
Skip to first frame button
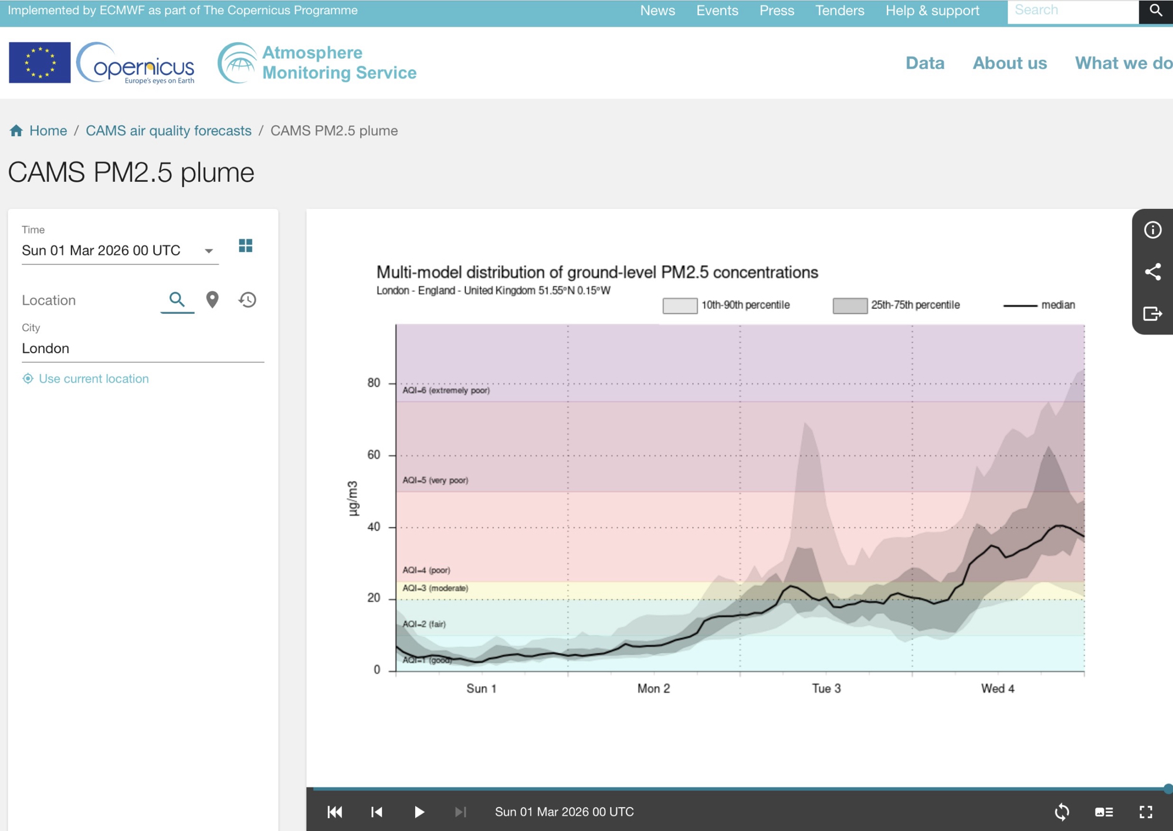(335, 812)
